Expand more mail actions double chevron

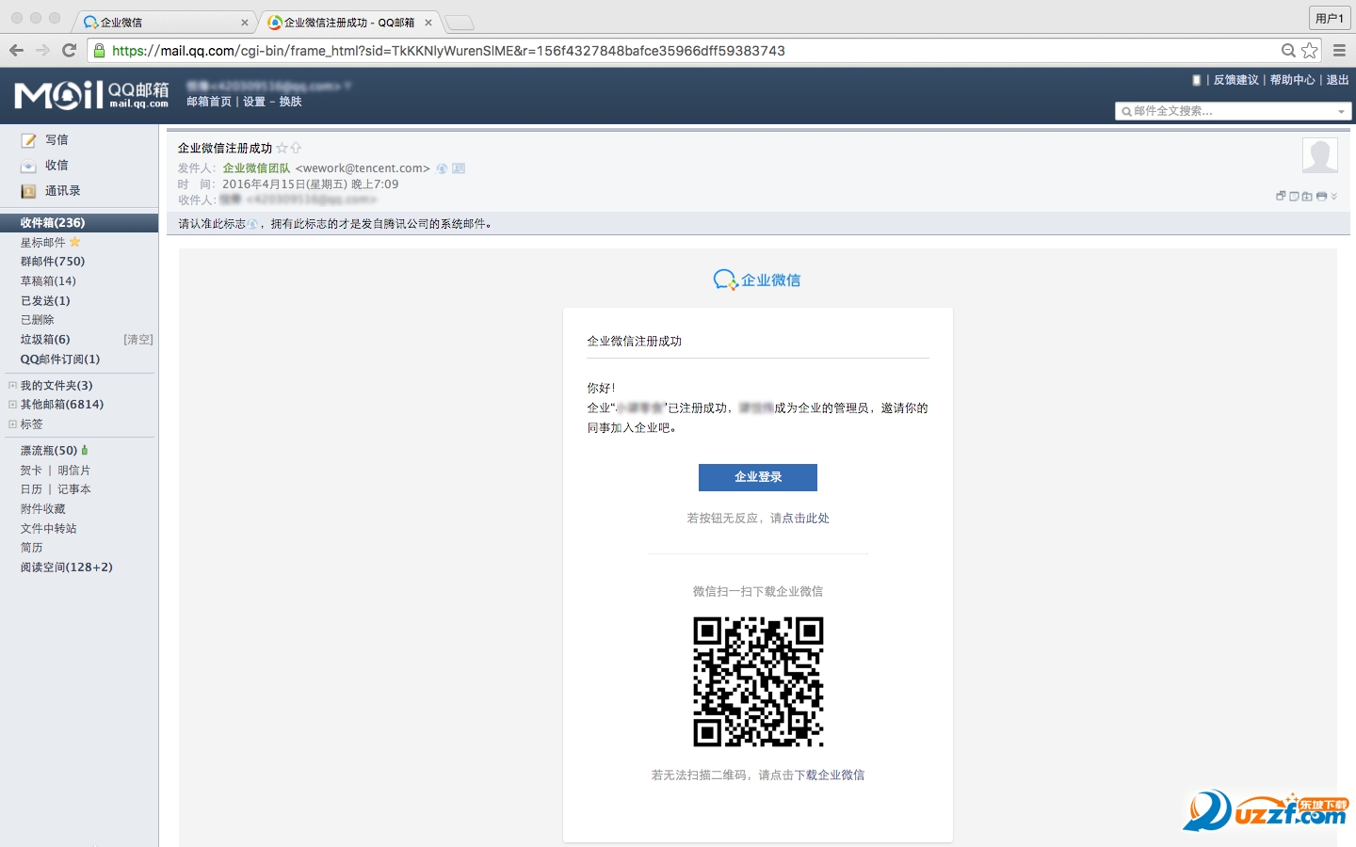[1333, 196]
